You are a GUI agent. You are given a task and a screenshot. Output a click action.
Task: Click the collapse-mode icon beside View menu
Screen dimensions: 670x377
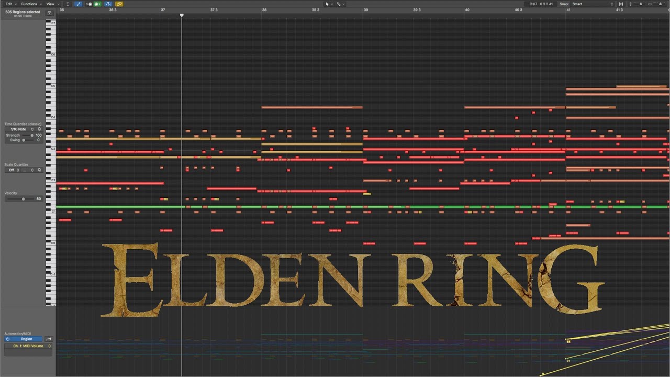click(68, 4)
